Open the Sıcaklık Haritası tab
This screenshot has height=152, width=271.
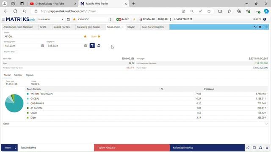[x=62, y=27]
